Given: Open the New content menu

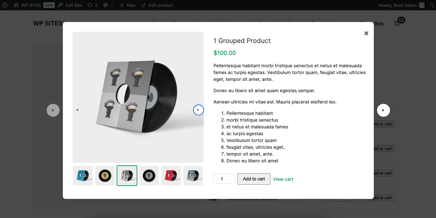Looking at the screenshot, I should pyautogui.click(x=127, y=5).
